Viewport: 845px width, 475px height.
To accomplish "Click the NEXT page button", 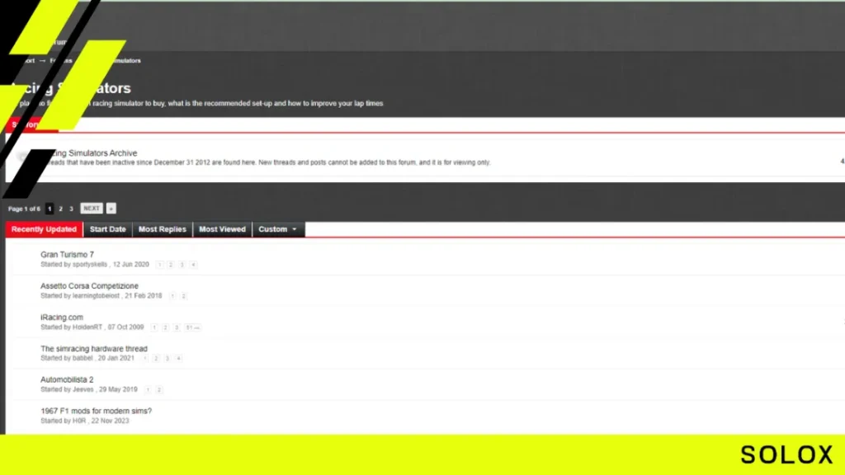I will tap(92, 209).
